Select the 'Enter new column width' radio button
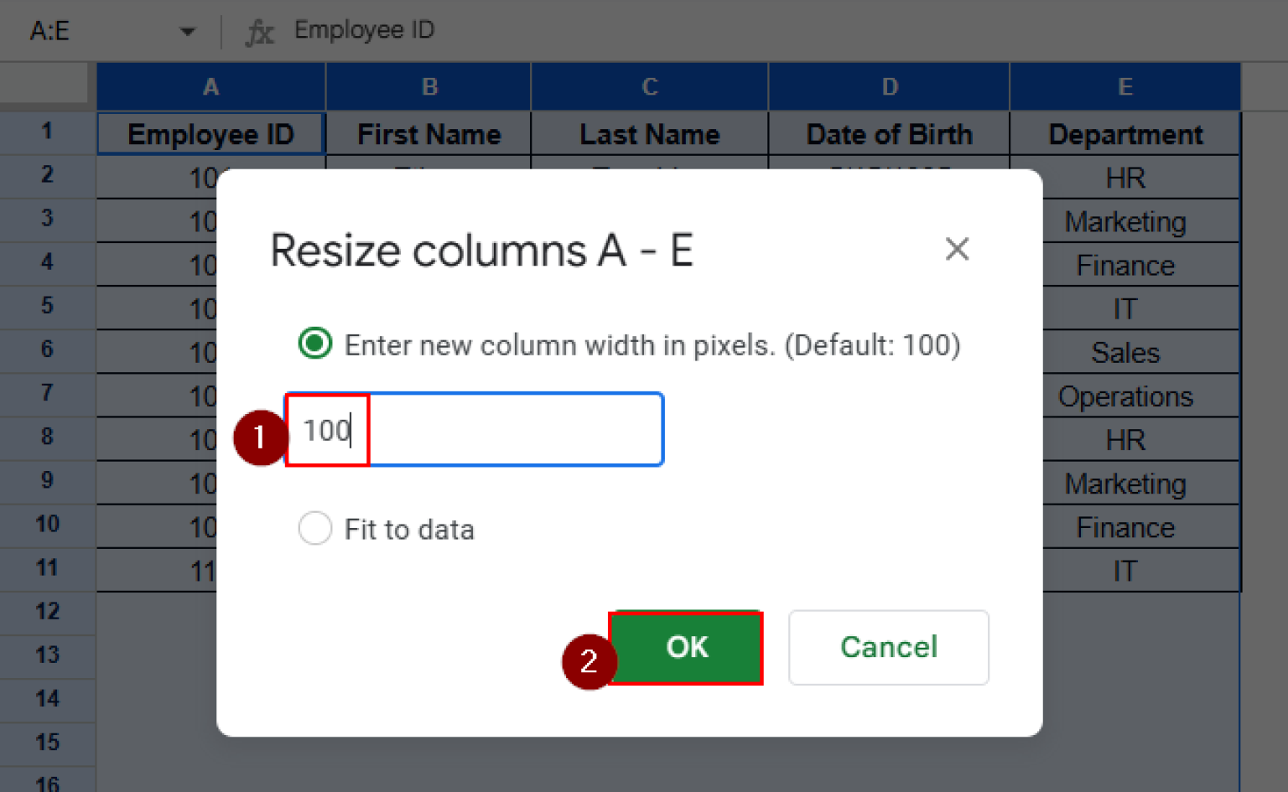This screenshot has height=792, width=1288. (x=314, y=343)
